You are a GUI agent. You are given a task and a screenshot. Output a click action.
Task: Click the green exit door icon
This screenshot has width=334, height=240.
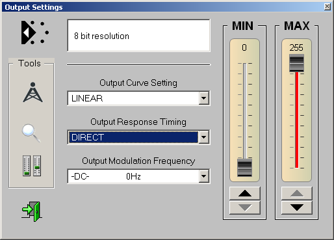32,211
